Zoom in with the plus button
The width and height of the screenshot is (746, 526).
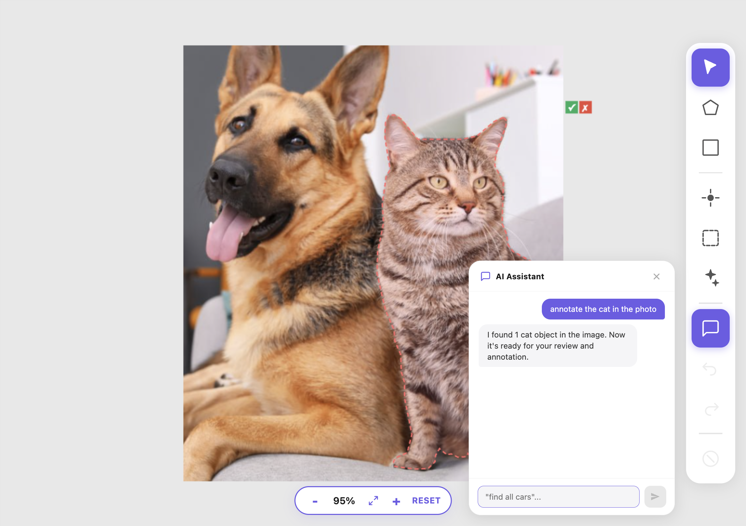pyautogui.click(x=396, y=501)
